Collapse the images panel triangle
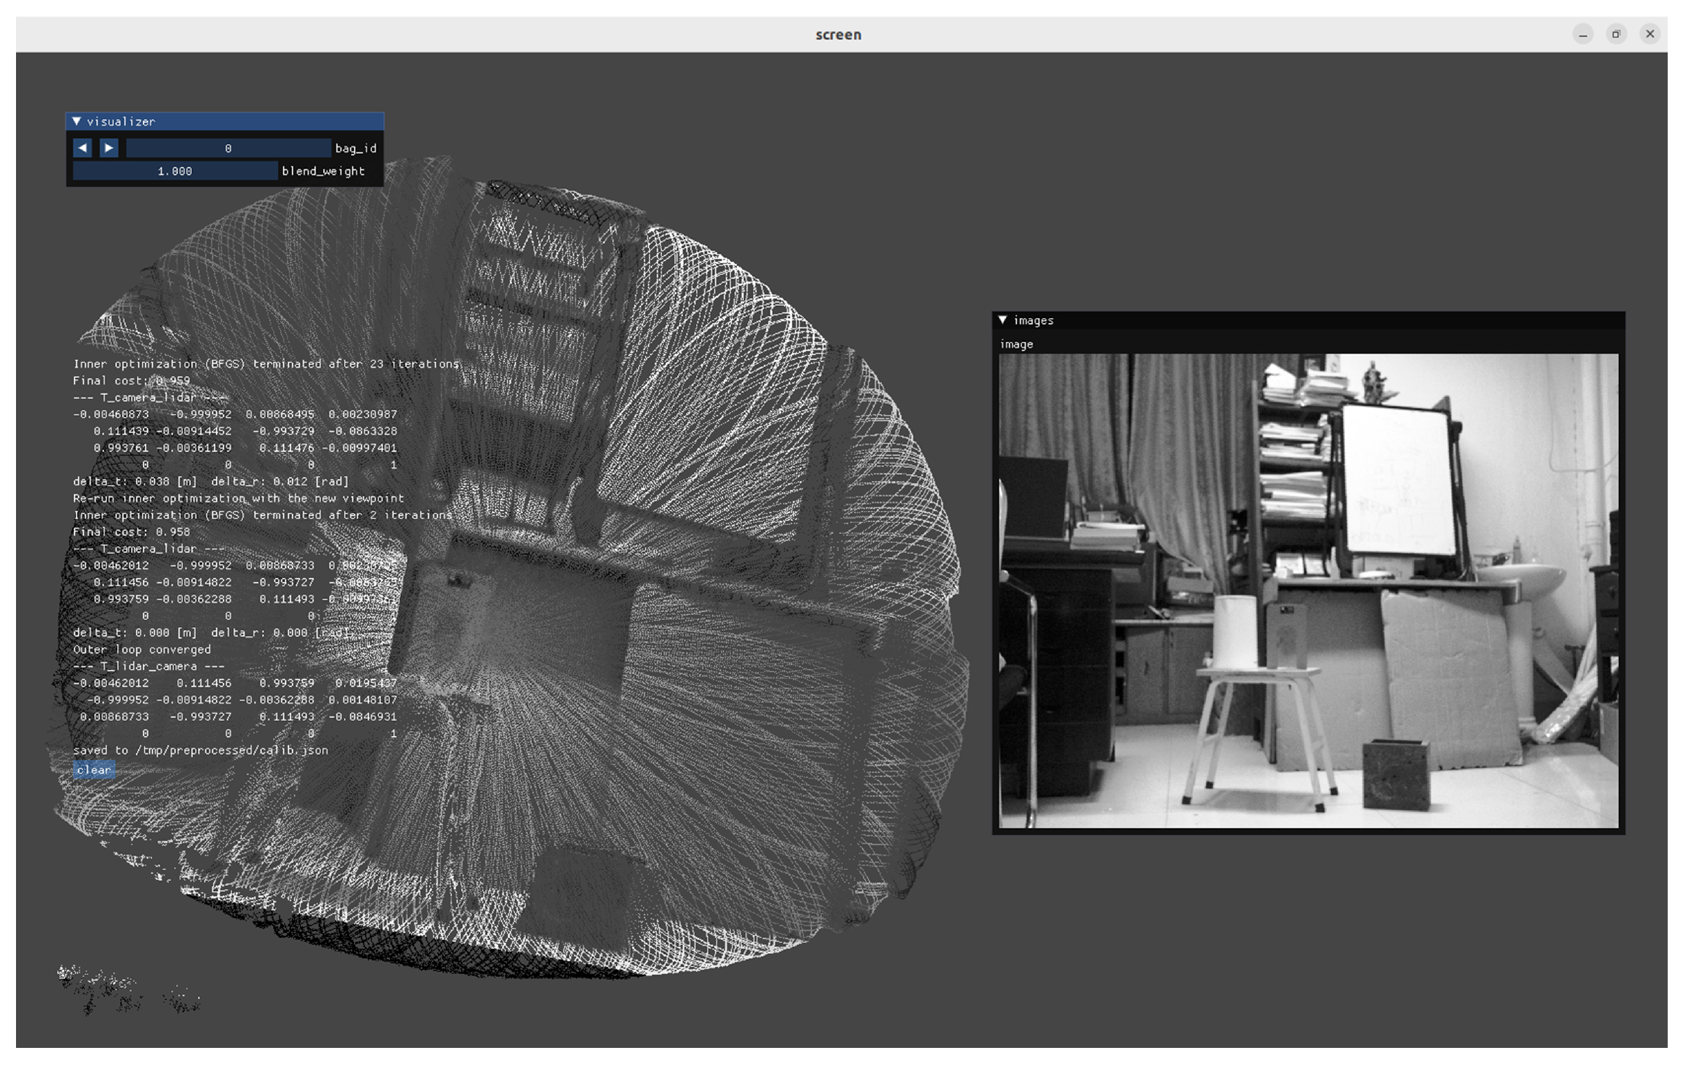Viewport: 1690px width, 1066px height. (x=1002, y=320)
